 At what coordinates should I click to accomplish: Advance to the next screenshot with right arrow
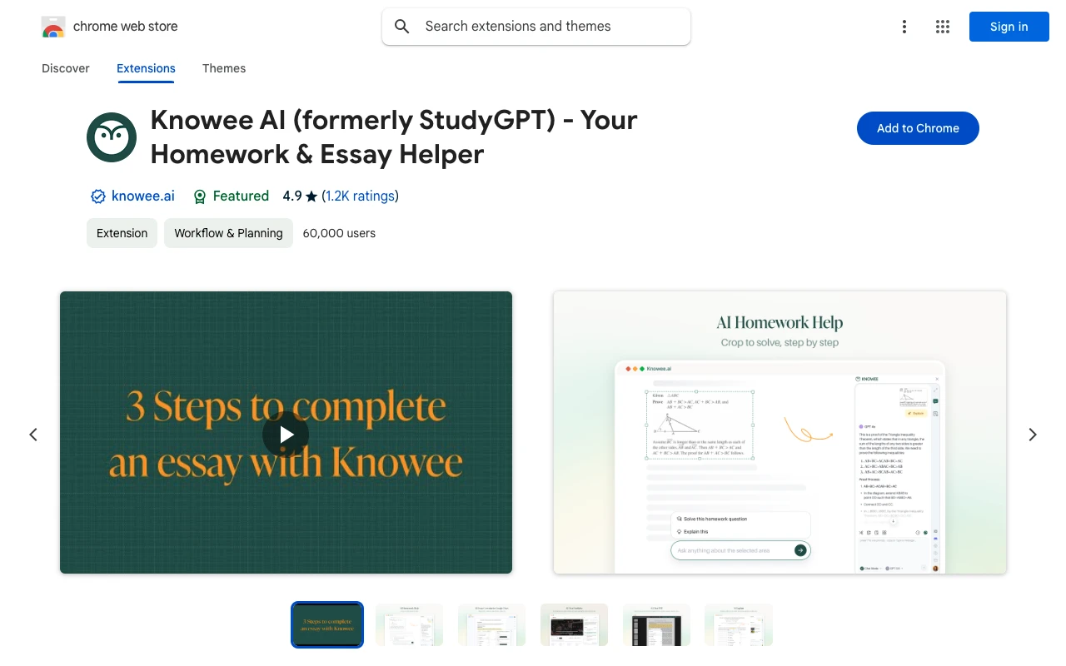[x=1033, y=434]
